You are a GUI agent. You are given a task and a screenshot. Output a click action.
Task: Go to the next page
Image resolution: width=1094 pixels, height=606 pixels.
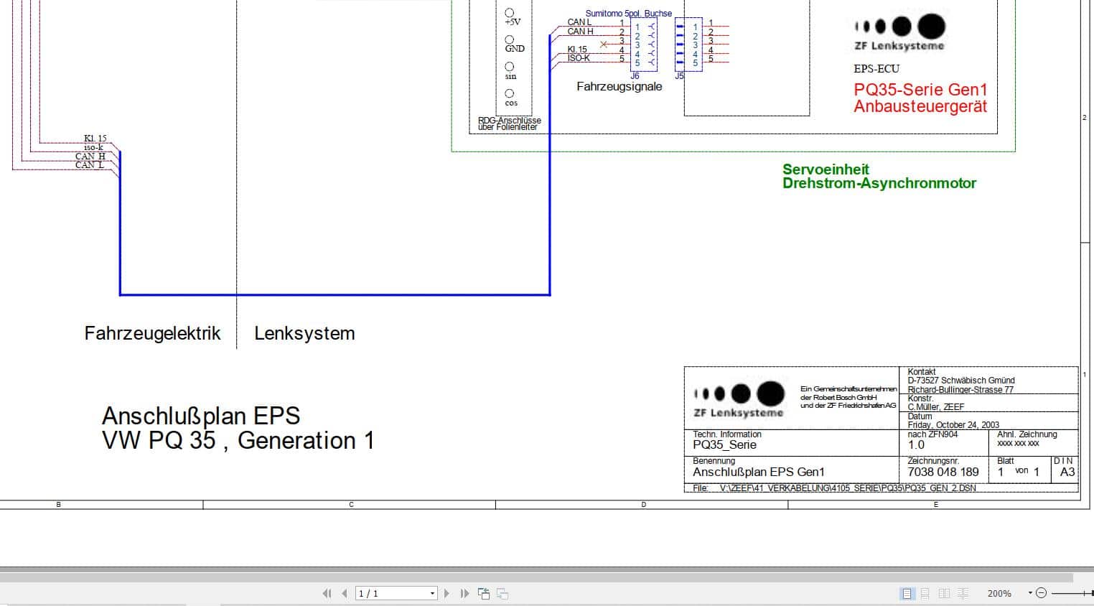447,593
